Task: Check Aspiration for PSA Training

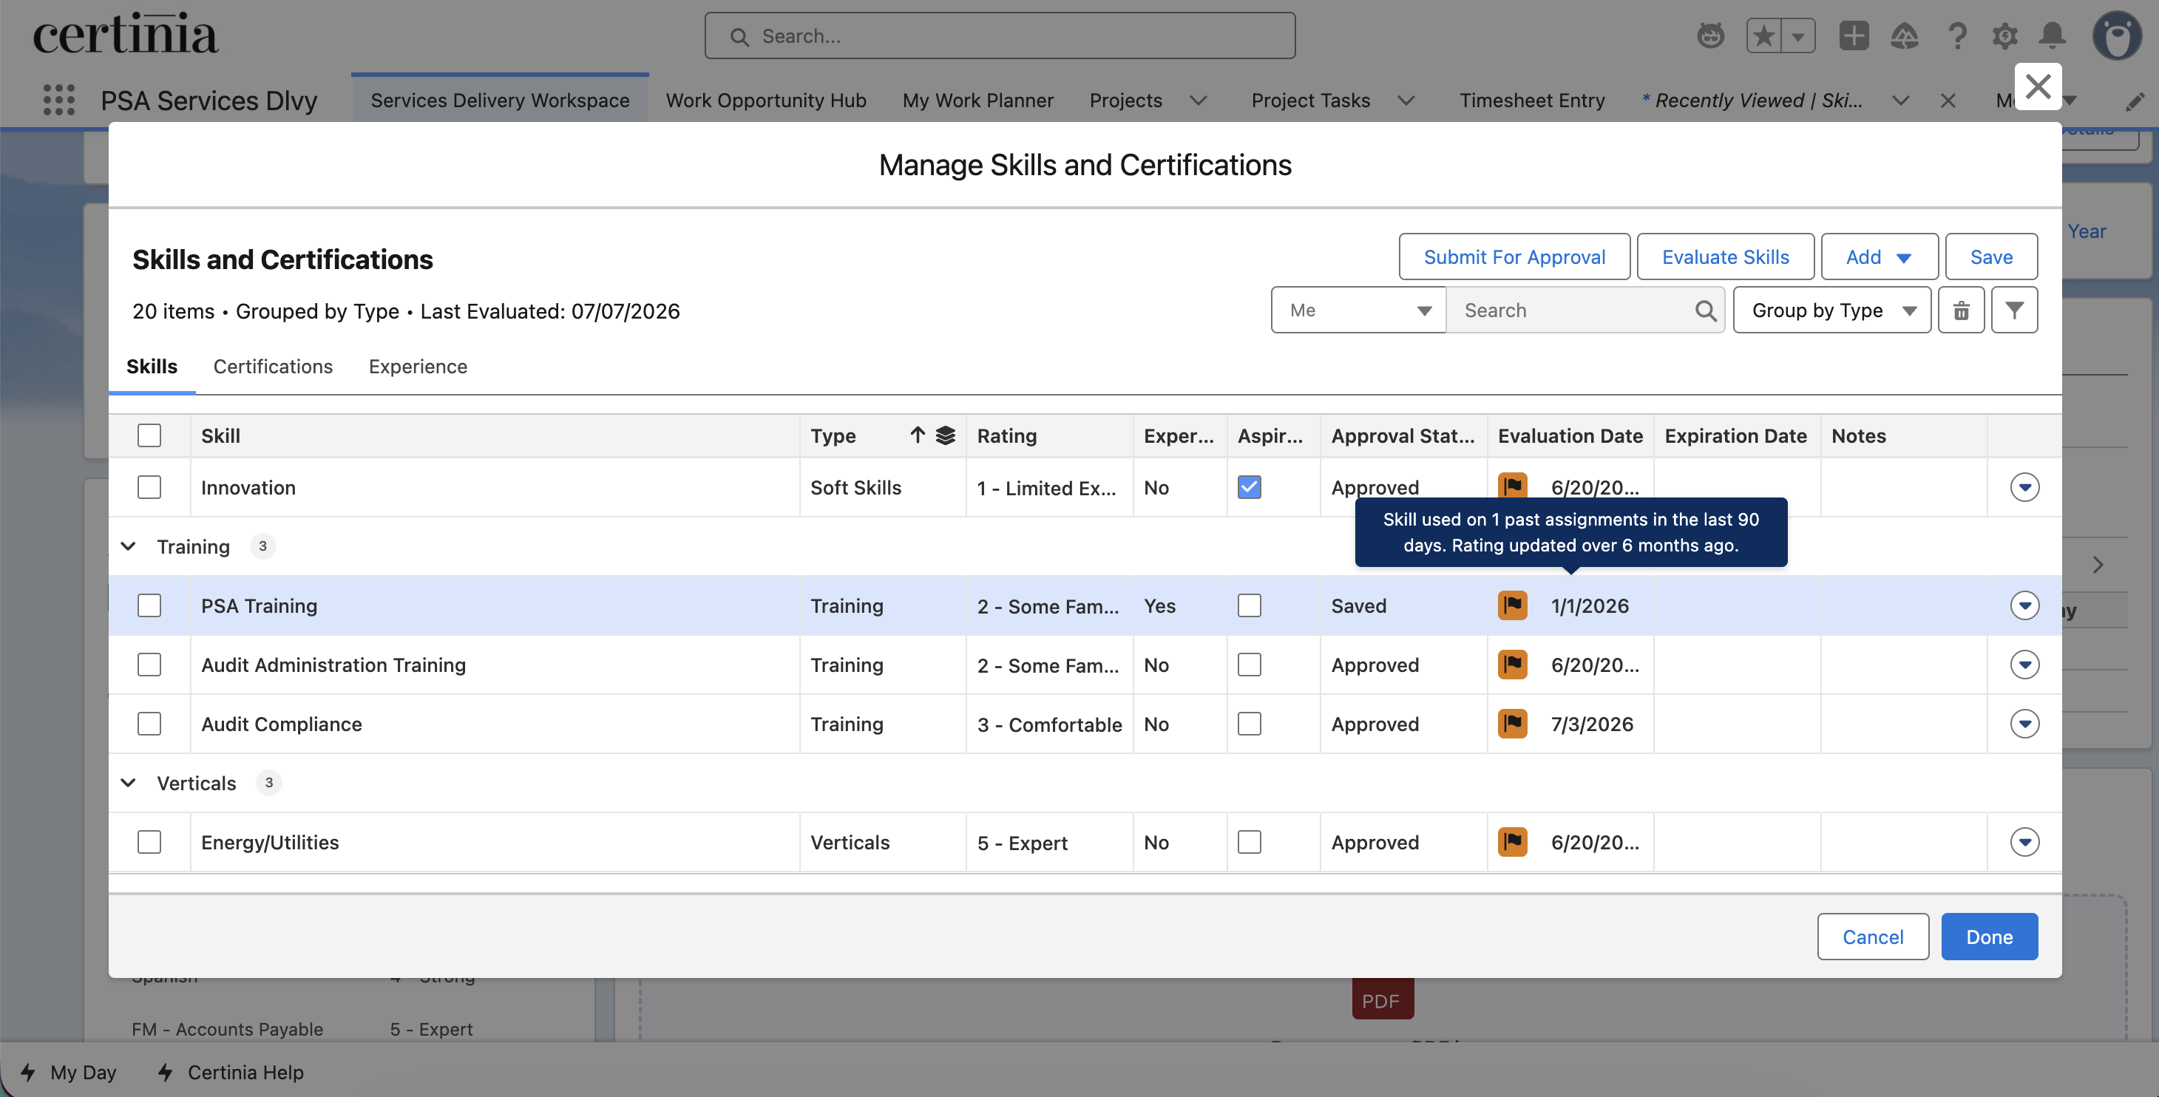Action: pyautogui.click(x=1249, y=605)
